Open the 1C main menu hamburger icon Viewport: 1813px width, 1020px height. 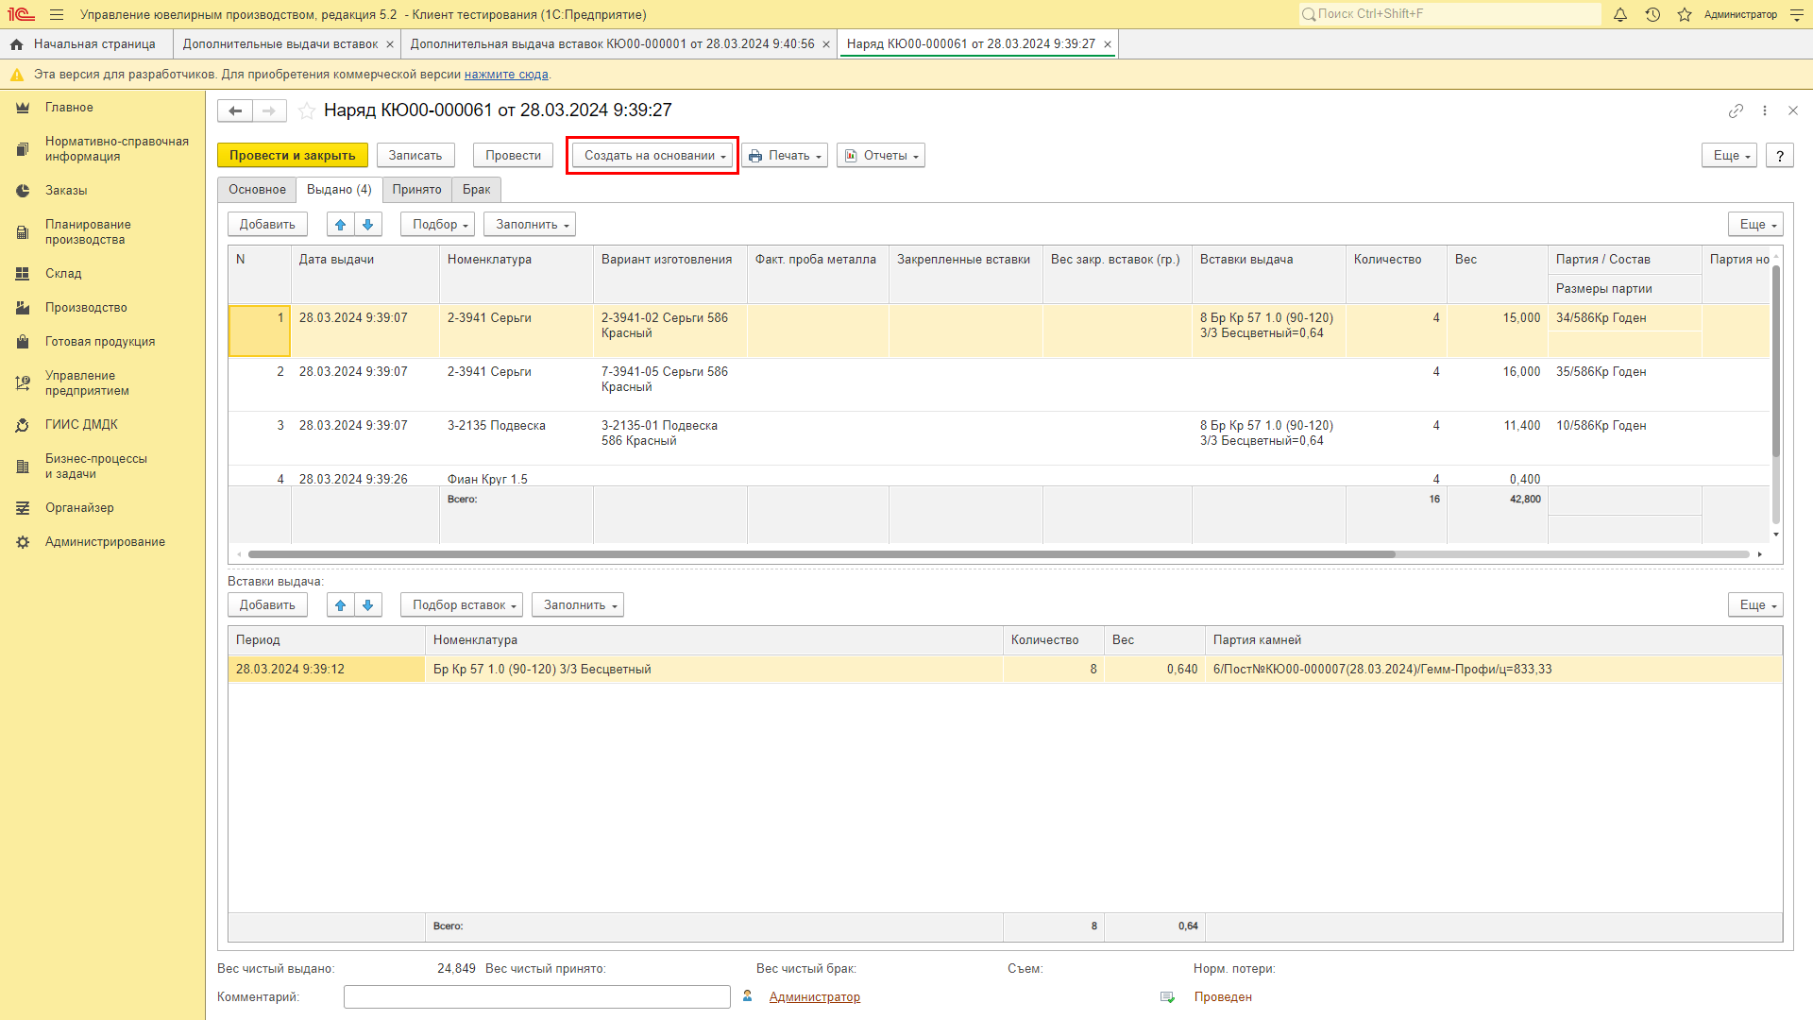coord(57,14)
